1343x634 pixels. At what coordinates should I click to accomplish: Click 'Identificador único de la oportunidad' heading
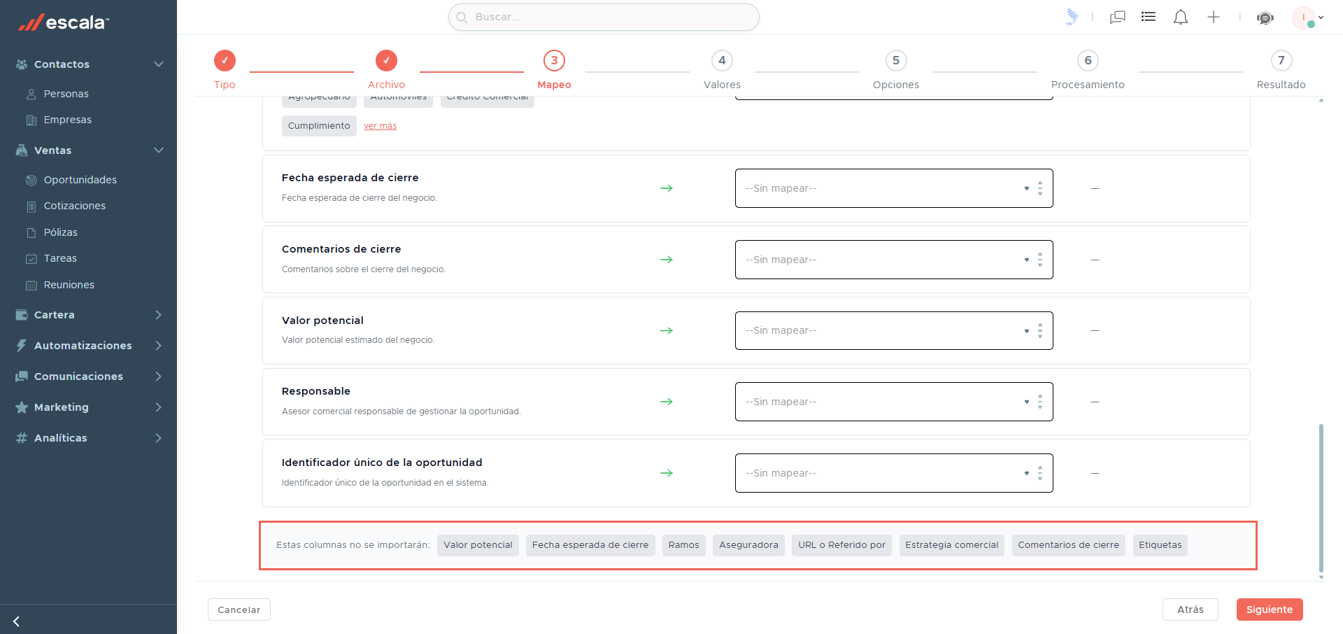pyautogui.click(x=382, y=463)
